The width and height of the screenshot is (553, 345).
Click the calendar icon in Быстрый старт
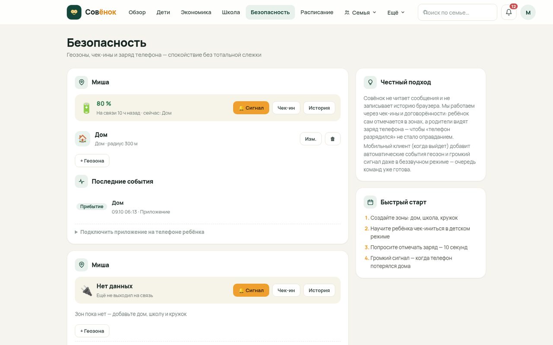(x=370, y=202)
